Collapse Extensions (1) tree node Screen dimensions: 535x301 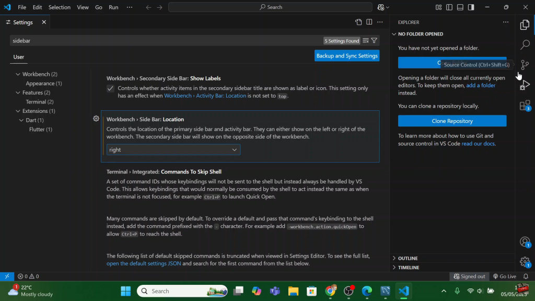[18, 111]
